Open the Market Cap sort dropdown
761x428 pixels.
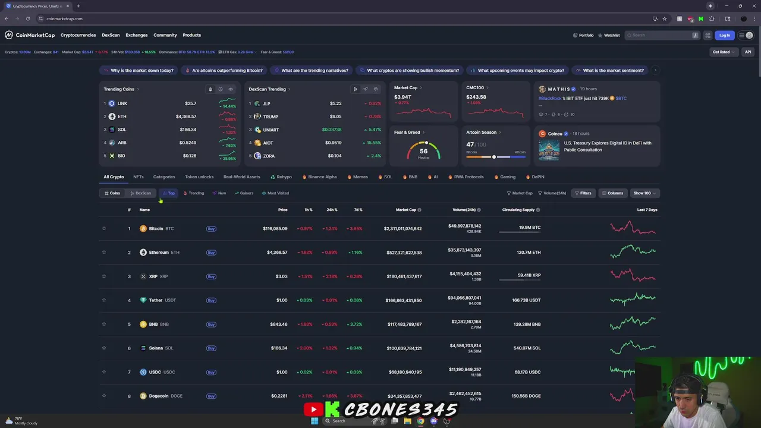pyautogui.click(x=520, y=193)
